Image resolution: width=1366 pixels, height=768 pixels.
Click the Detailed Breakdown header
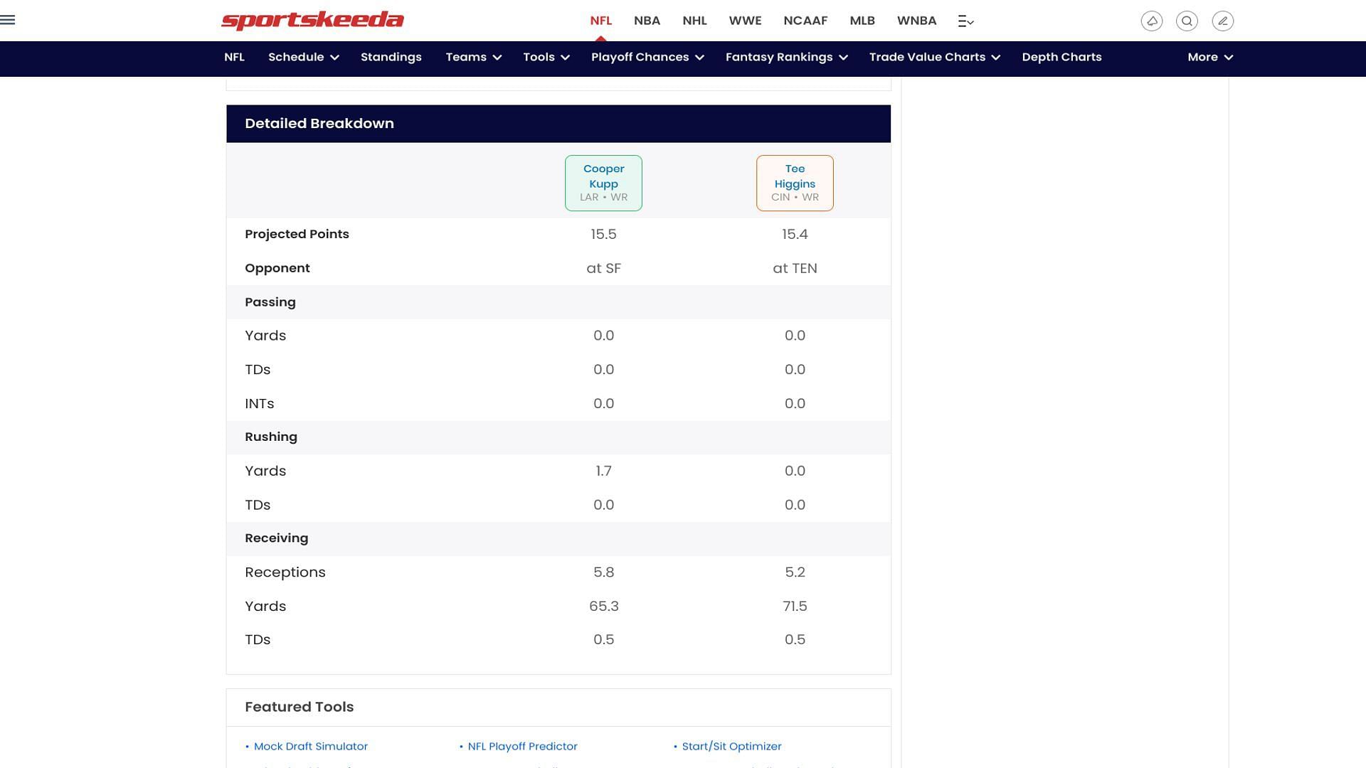(x=558, y=124)
